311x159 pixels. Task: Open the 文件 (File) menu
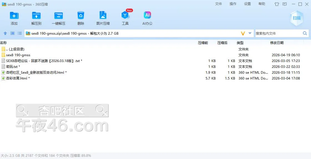pyautogui.click(x=219, y=4)
